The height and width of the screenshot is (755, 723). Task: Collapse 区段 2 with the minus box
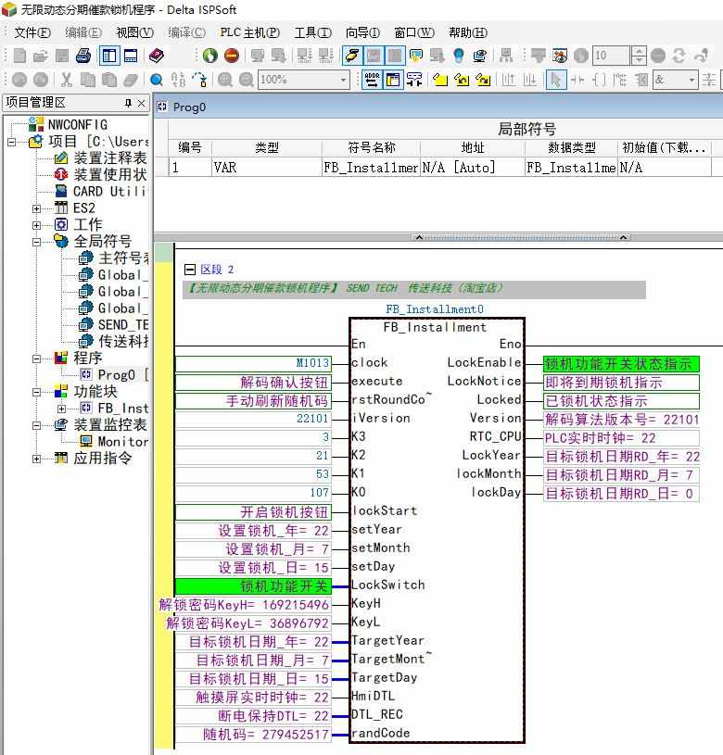point(189,270)
